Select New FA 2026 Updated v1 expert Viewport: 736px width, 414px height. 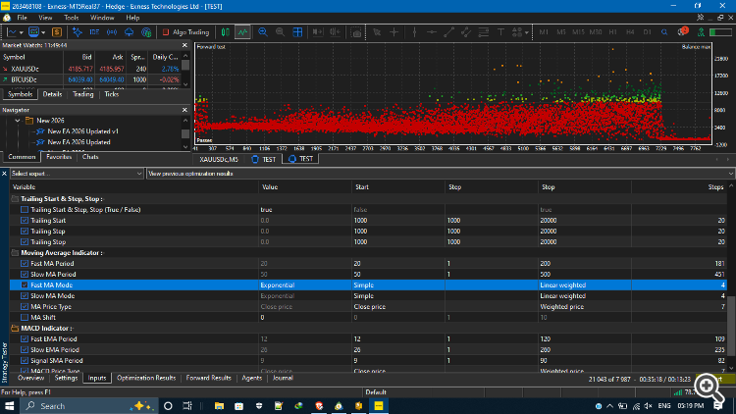pyautogui.click(x=82, y=131)
